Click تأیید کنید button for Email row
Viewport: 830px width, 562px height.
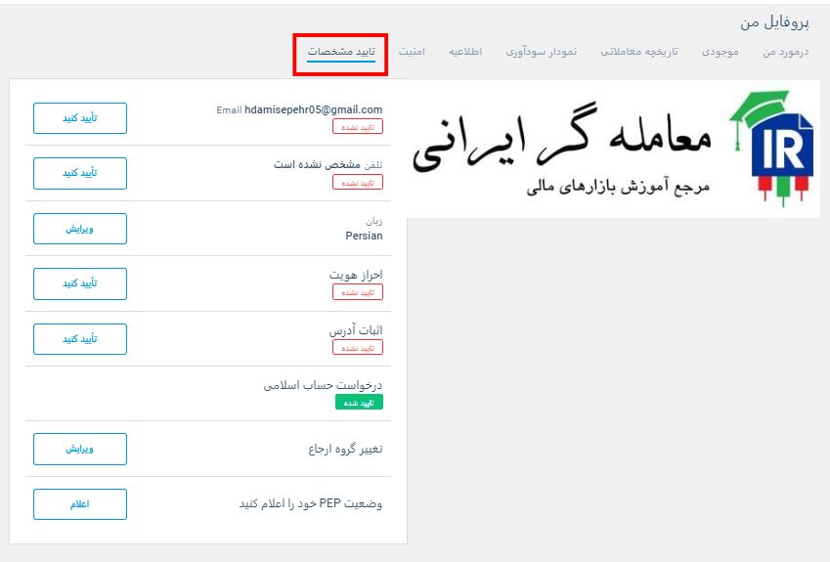tap(80, 118)
